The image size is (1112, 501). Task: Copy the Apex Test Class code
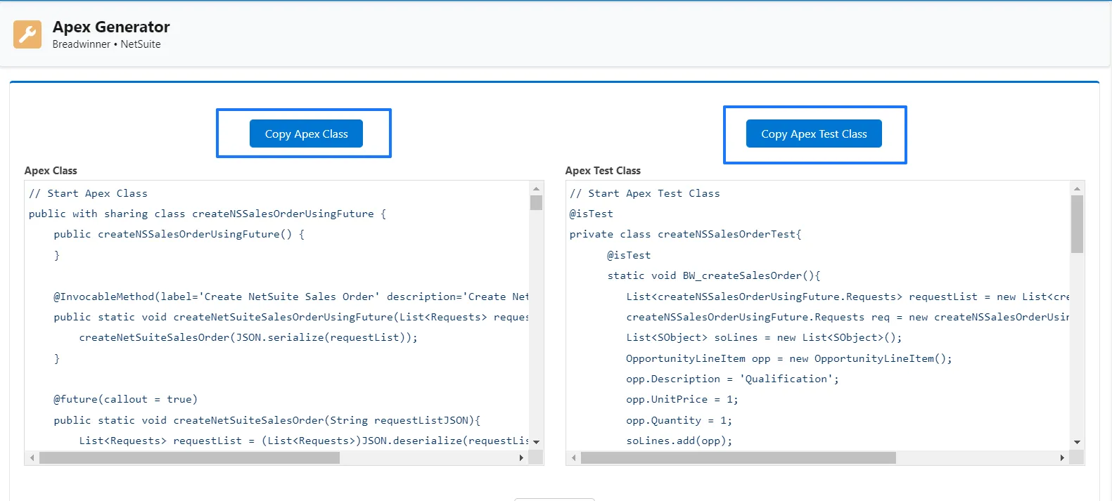tap(814, 134)
